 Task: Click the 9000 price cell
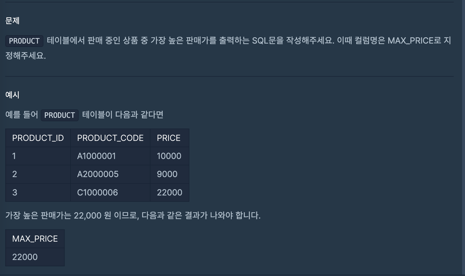click(167, 174)
